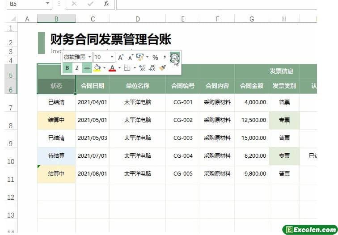
Task: Toggle center alignment in mini toolbar
Action: click(87, 68)
